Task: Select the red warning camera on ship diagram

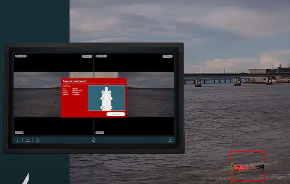Action: pyautogui.click(x=111, y=98)
